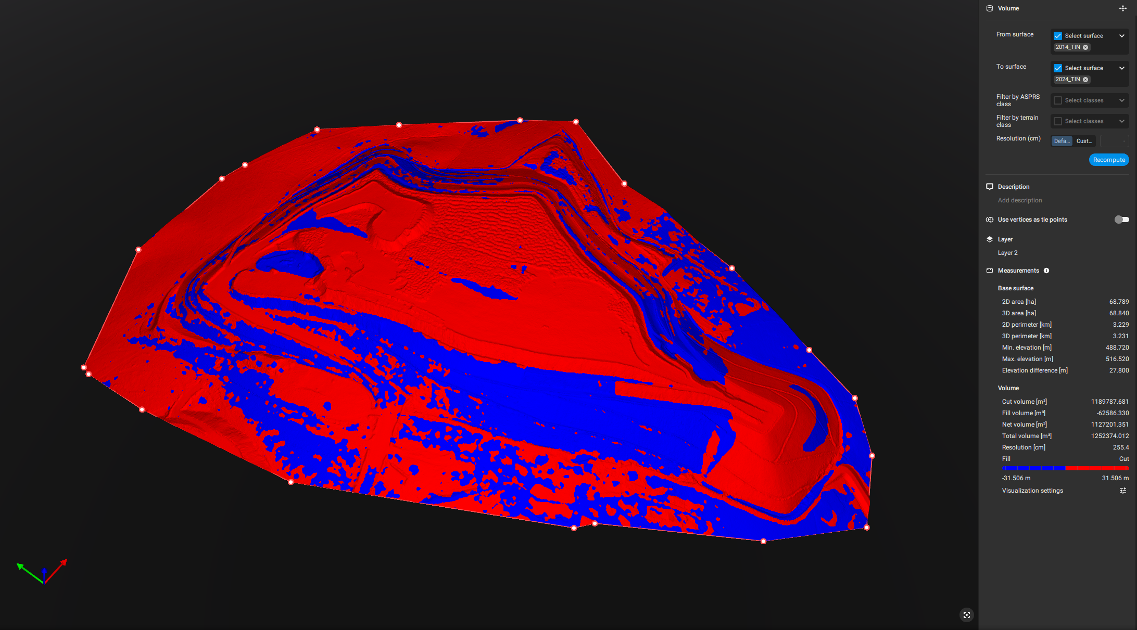Screen dimensions: 1137x630
Task: Click Add description
Action: coord(1019,200)
